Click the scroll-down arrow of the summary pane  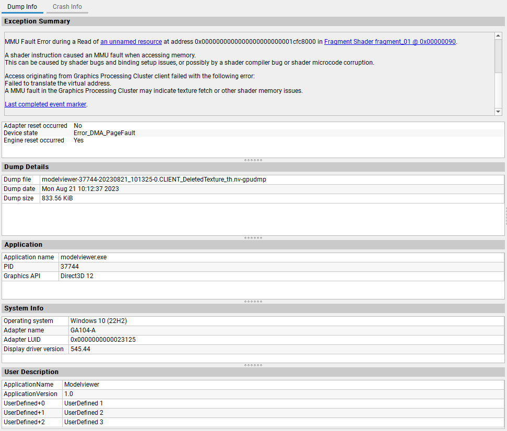[x=498, y=111]
